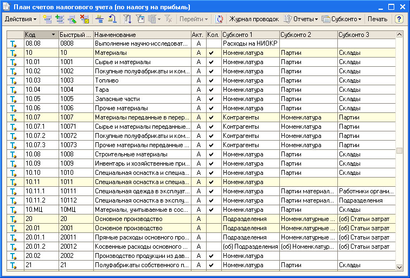Open Журнал проводок
This screenshot has height=278, width=410.
(254, 19)
